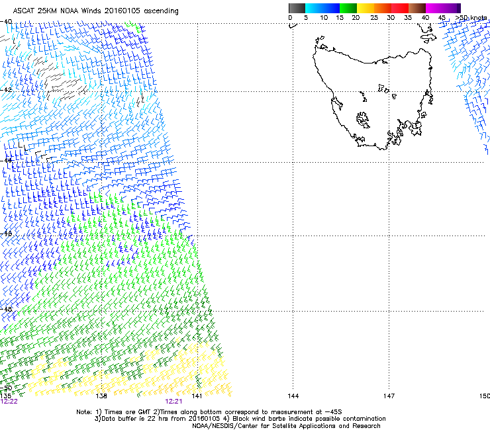
Task: Select the yellow 20-25 knots color segment
Action: [x=366, y=8]
